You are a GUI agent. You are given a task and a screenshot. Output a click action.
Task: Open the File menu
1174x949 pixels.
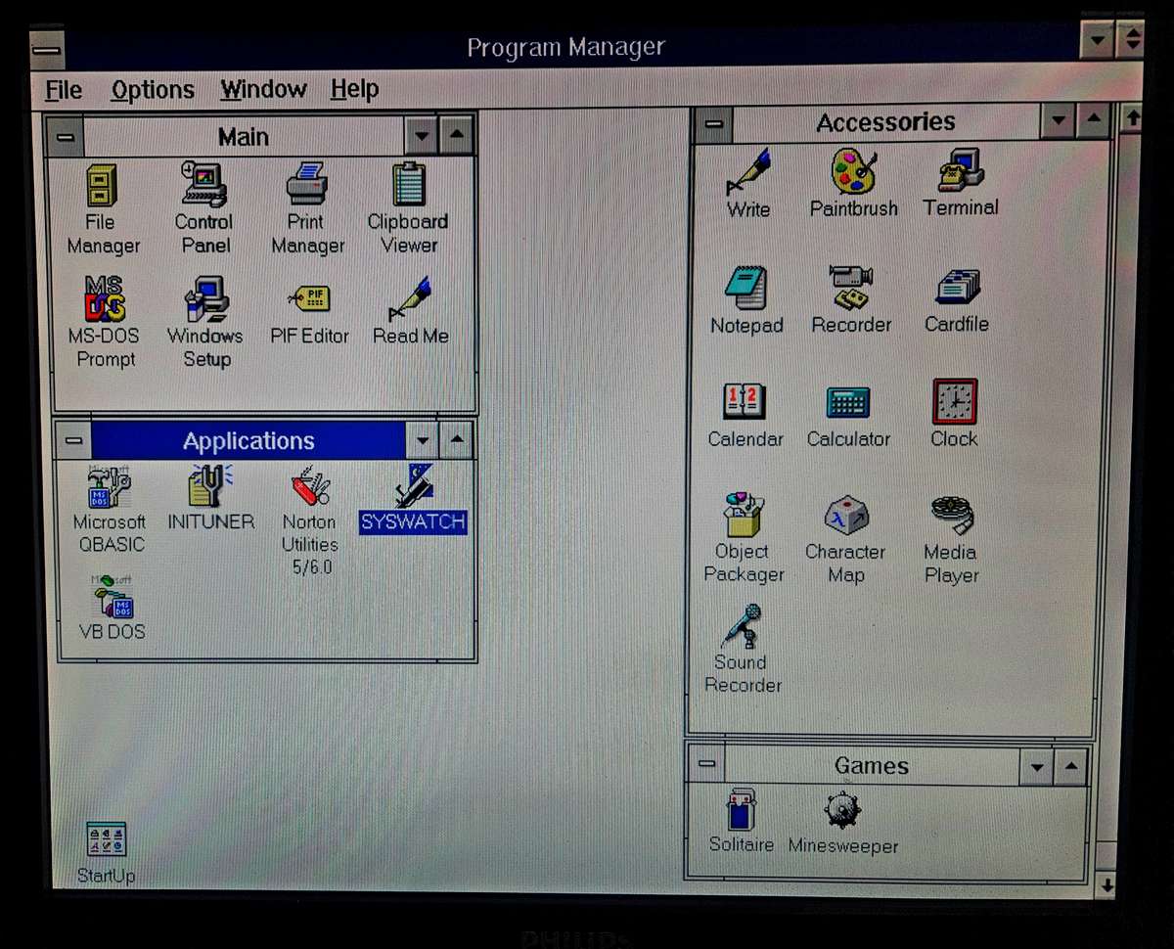[61, 89]
